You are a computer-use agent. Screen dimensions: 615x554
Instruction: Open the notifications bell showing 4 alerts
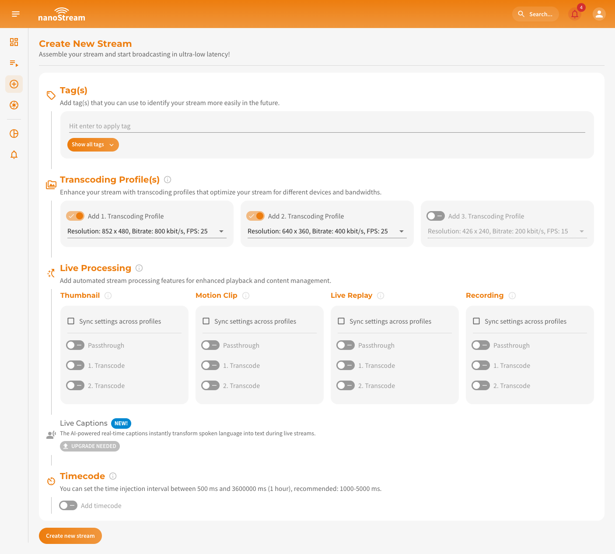[x=575, y=14]
